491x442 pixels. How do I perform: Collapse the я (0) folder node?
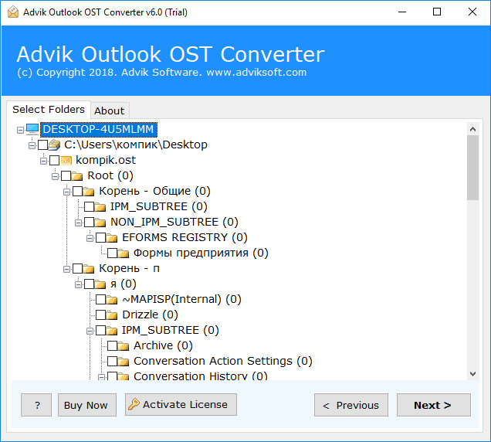78,284
